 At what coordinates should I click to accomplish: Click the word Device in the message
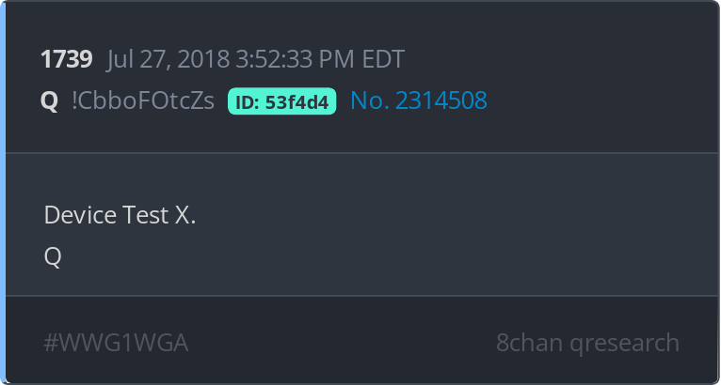pos(80,215)
